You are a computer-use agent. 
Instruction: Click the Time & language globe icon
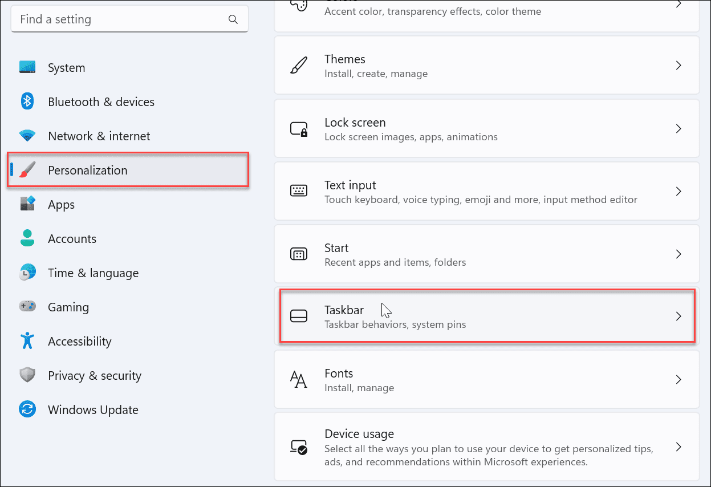(x=27, y=273)
